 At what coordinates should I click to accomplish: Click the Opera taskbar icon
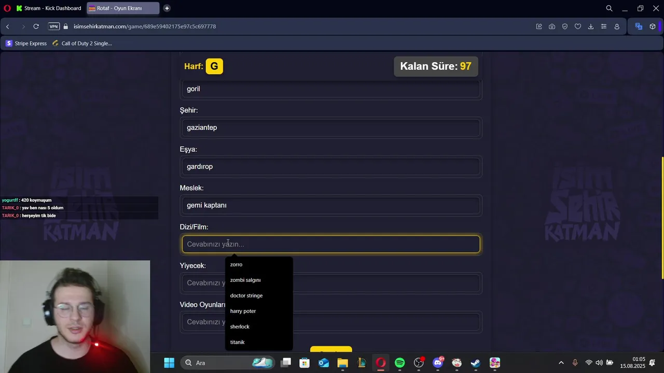click(381, 363)
